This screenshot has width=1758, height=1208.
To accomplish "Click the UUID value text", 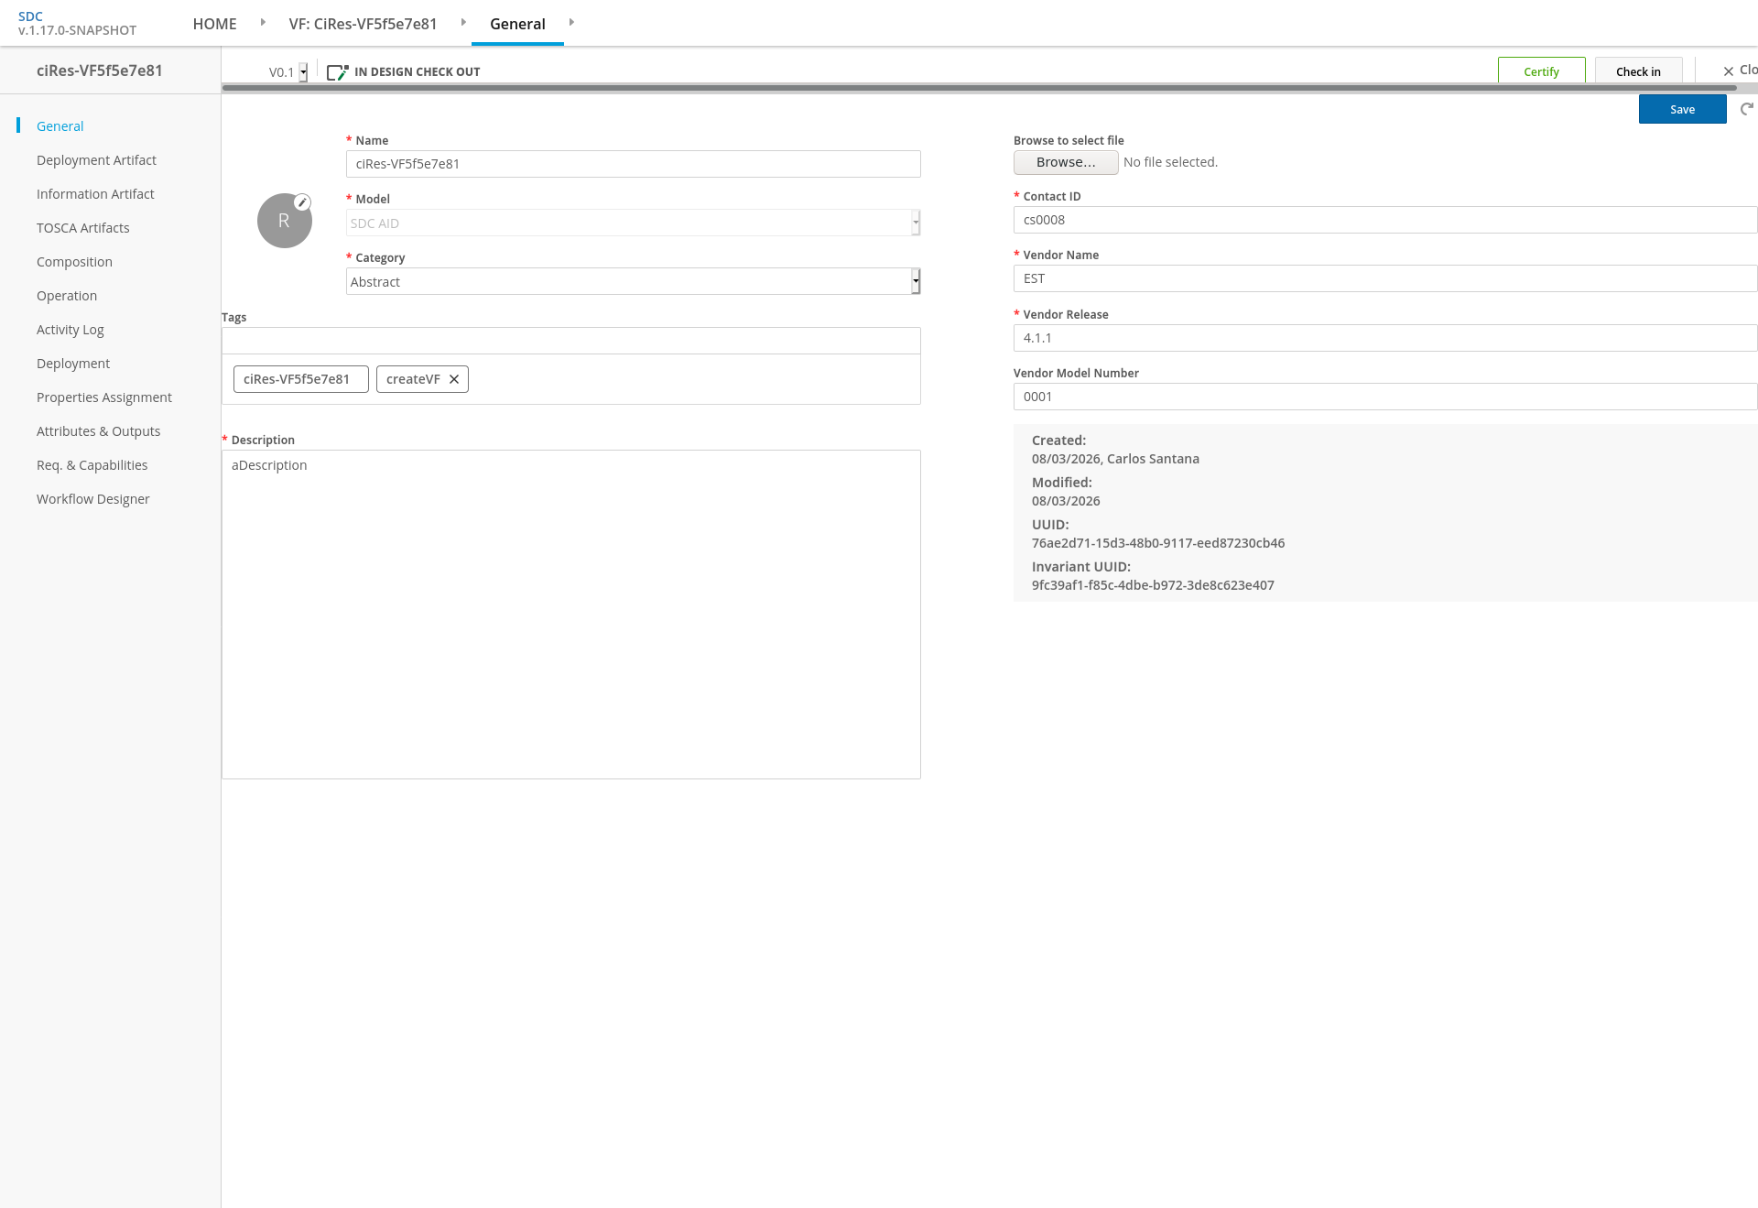I will point(1158,543).
